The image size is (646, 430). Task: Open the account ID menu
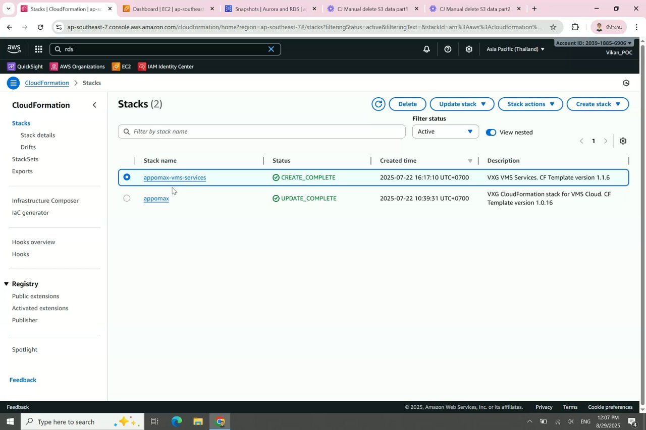pyautogui.click(x=594, y=43)
